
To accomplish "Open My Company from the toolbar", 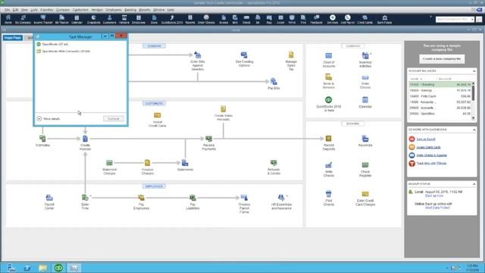I will point(23,19).
